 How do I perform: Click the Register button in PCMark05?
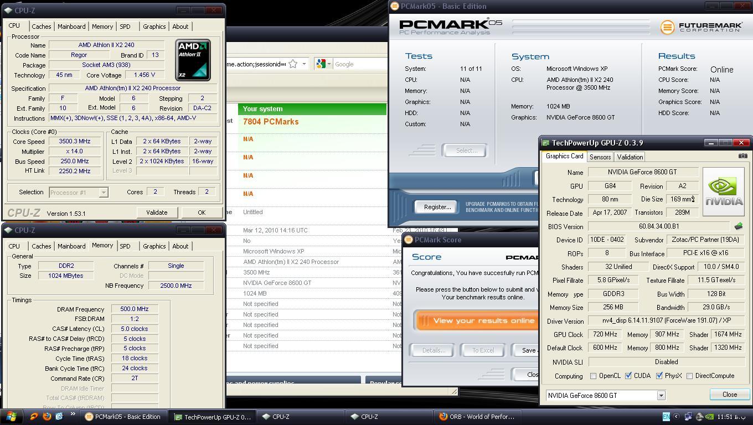(437, 207)
